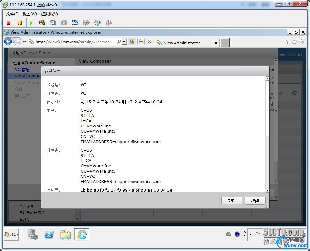The width and height of the screenshot is (310, 251).
Task: Click the connect USB device icon
Action: click(x=109, y=23)
